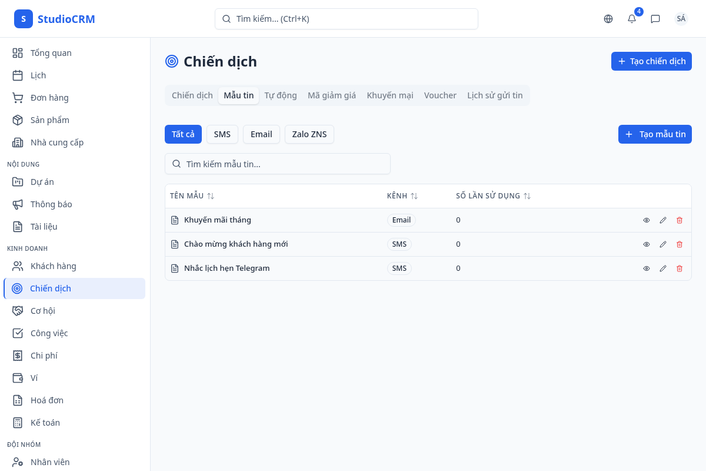
Task: Click the Tạo chiến dịch button
Action: click(651, 61)
